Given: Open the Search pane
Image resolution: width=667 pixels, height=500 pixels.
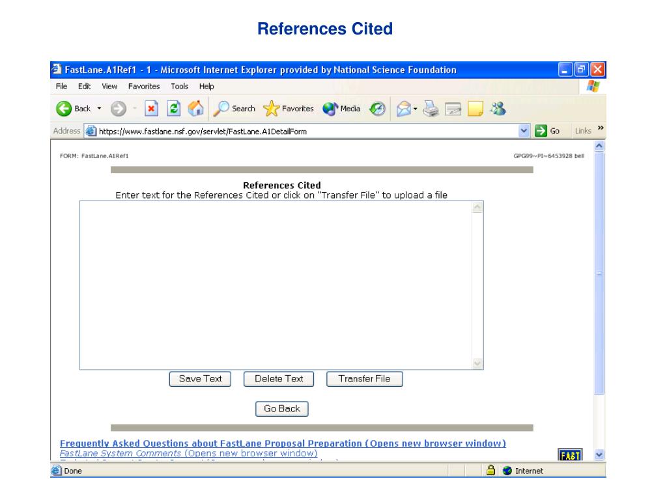Looking at the screenshot, I should click(234, 109).
